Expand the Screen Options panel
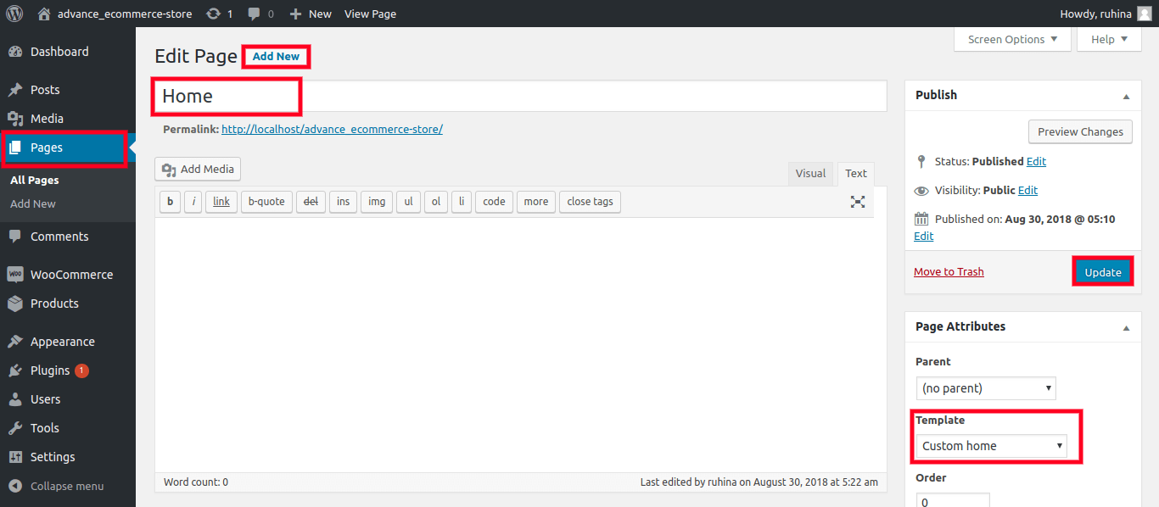This screenshot has height=507, width=1159. [1012, 39]
